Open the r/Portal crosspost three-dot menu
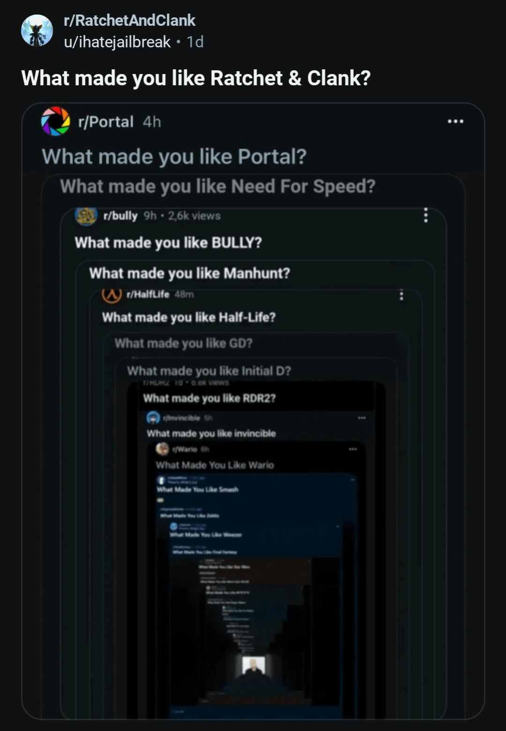Screen dimensions: 506x731 point(455,121)
